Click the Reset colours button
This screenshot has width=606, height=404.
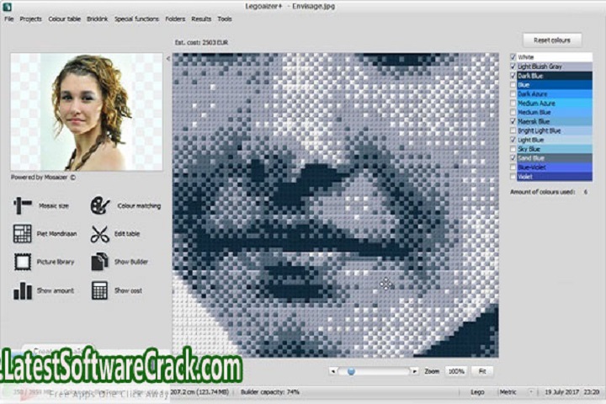pos(552,40)
